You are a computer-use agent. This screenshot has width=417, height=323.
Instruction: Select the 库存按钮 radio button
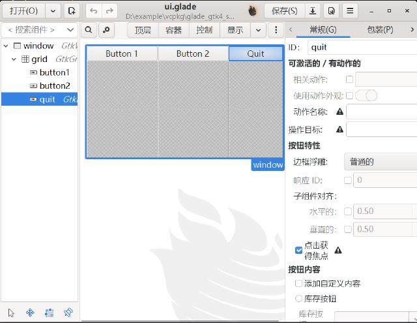click(x=299, y=298)
